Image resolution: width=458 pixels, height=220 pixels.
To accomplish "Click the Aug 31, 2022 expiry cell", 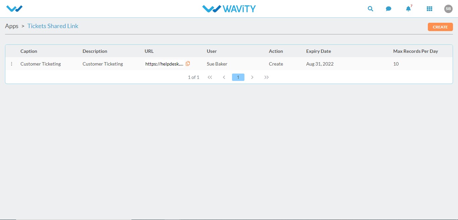I will click(320, 64).
